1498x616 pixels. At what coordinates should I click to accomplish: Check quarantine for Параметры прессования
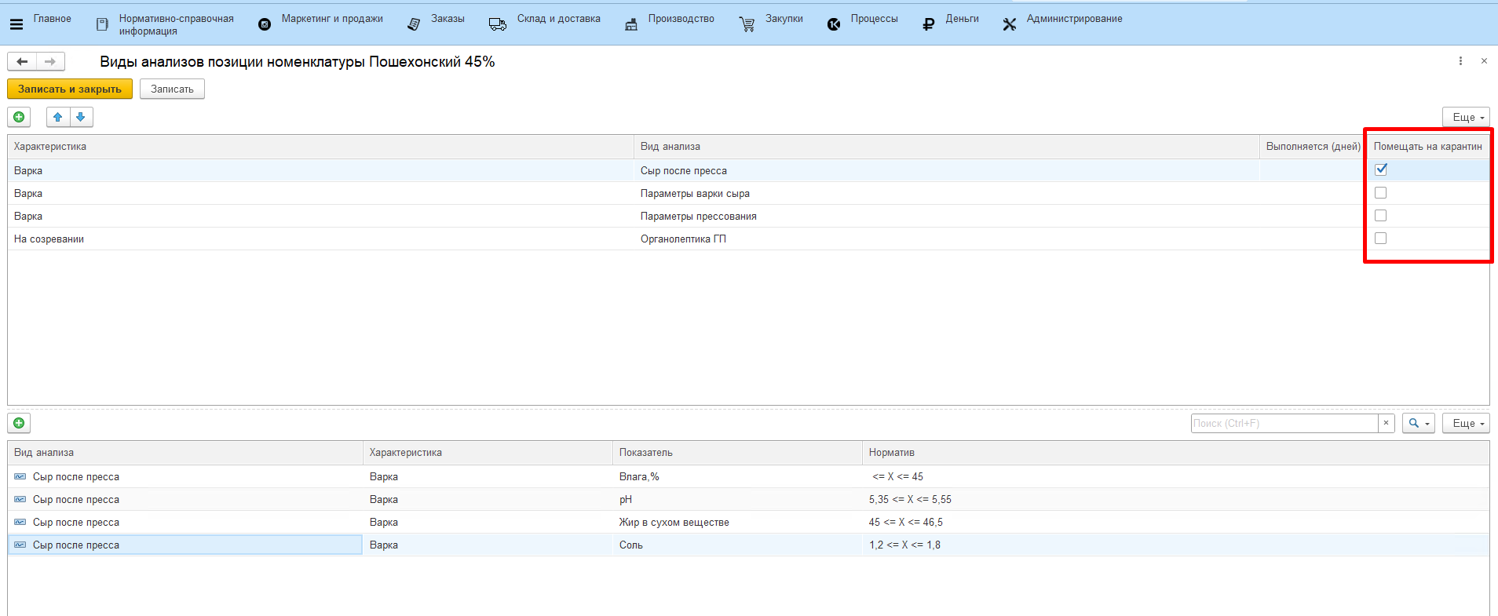point(1381,216)
